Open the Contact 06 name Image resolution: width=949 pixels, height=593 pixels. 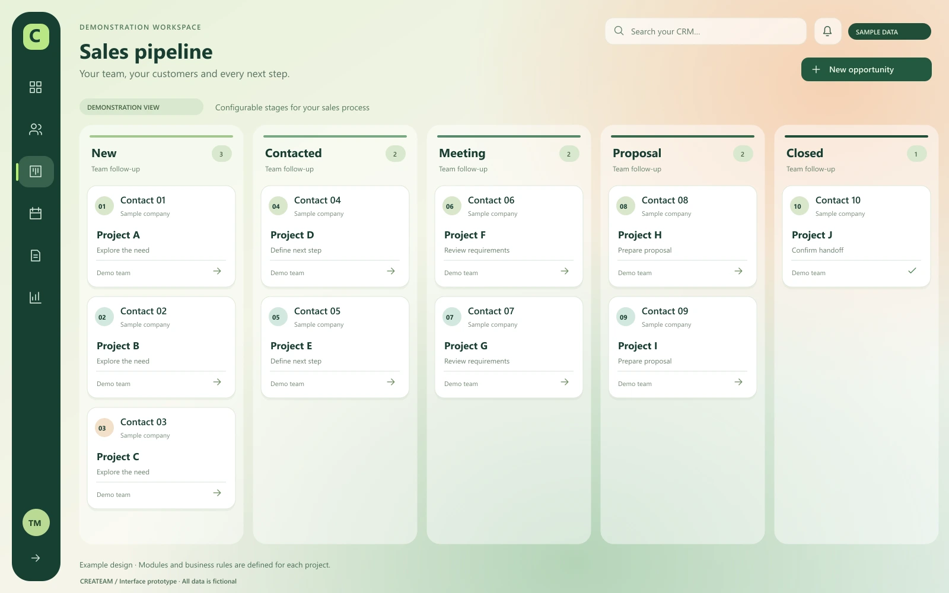pos(491,200)
